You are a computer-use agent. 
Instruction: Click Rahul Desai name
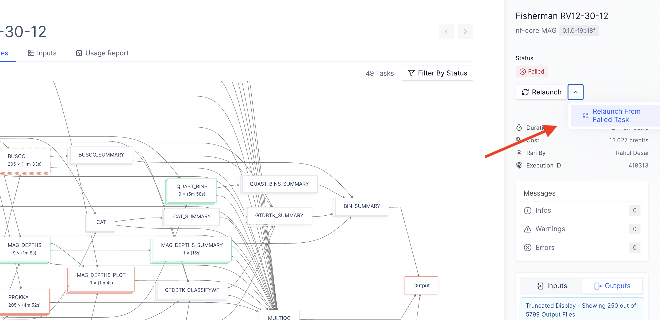click(632, 153)
